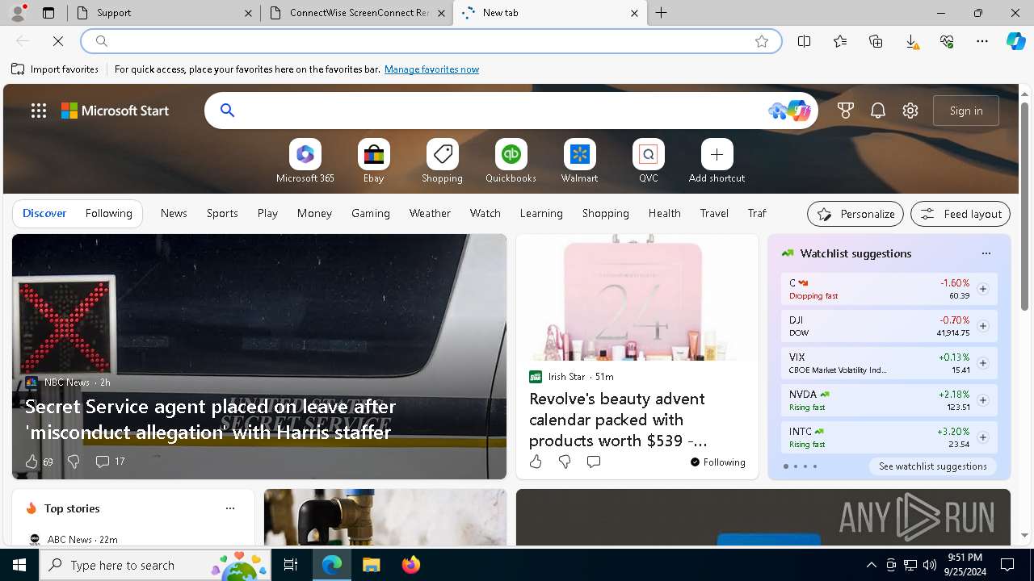Select the Sports category

click(x=222, y=213)
